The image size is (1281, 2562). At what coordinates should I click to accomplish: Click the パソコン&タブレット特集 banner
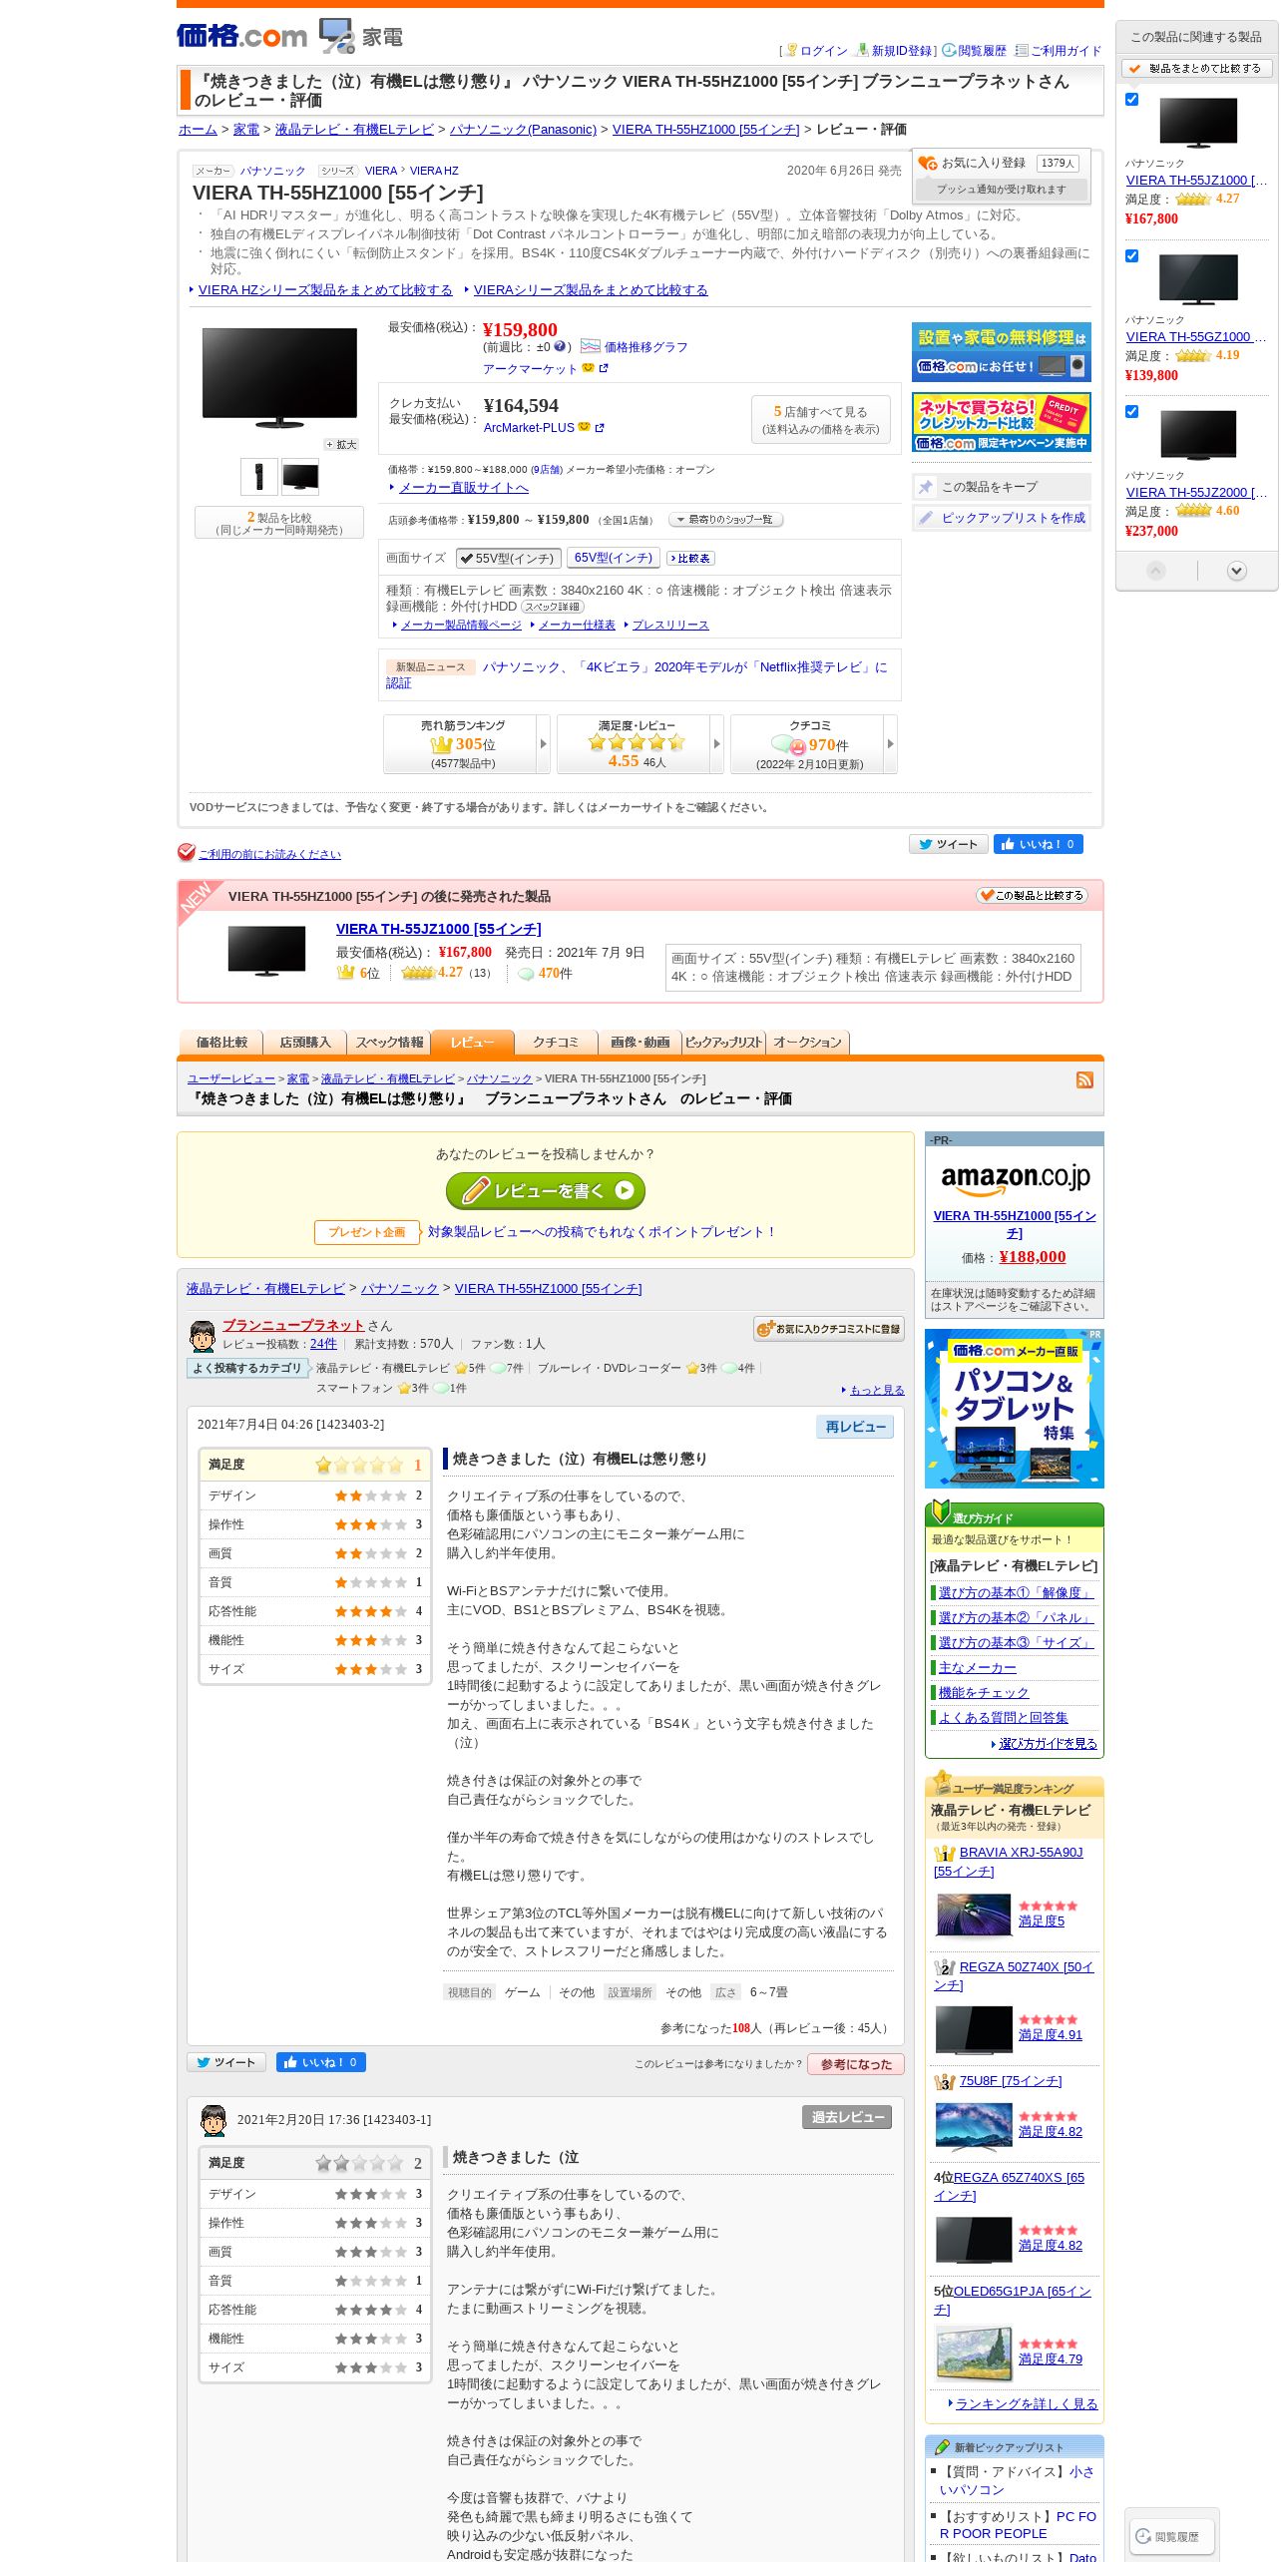[x=1015, y=1409]
